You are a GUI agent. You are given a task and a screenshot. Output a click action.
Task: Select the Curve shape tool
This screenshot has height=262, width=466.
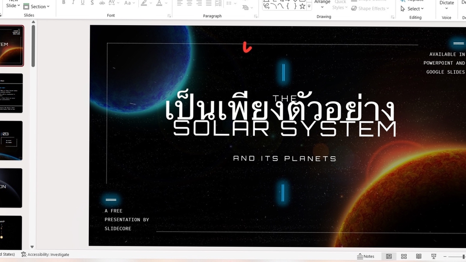pyautogui.click(x=281, y=6)
